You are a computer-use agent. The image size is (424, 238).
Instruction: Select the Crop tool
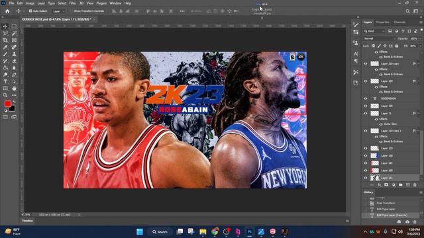(5, 40)
